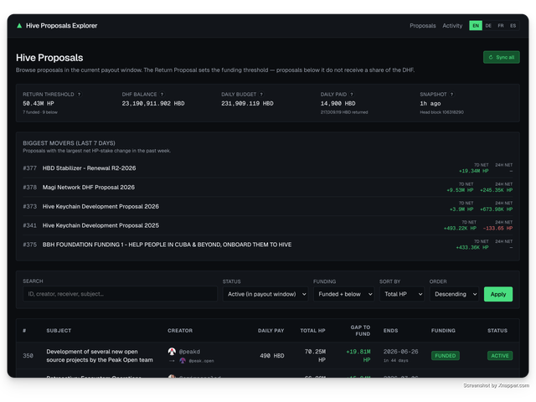Viewport: 536px width, 402px height.
Task: Open the Sort By dropdown
Action: coord(402,294)
